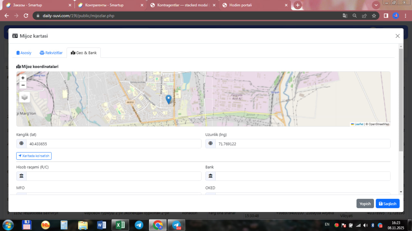Screen dimensions: 412x231
Task: Open Excel from the taskbar
Action: [x=120, y=225]
